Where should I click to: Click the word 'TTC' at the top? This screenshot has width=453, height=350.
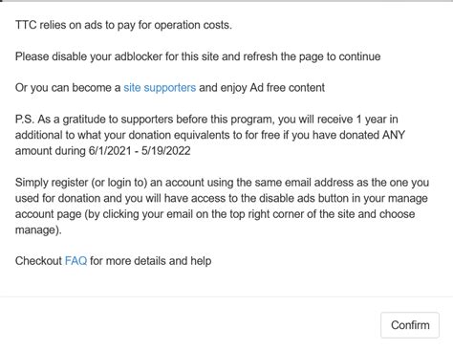[x=26, y=25]
